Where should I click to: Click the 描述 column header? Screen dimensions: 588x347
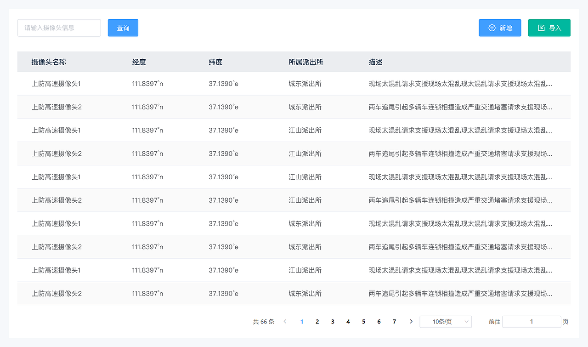376,61
